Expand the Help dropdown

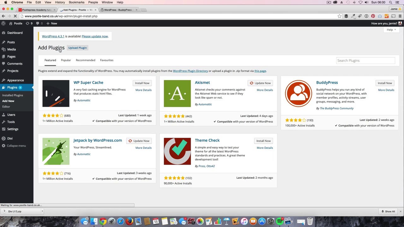point(391,30)
